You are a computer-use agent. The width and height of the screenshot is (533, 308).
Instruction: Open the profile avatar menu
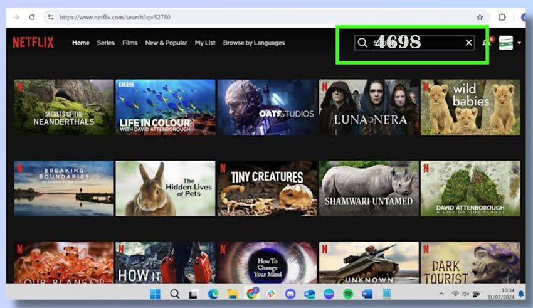[x=505, y=43]
